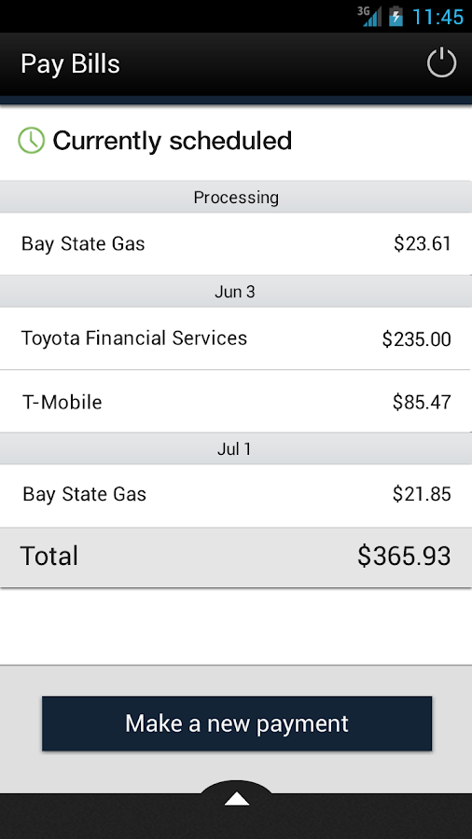
Task: Select the T-Mobile payment row
Action: [236, 401]
